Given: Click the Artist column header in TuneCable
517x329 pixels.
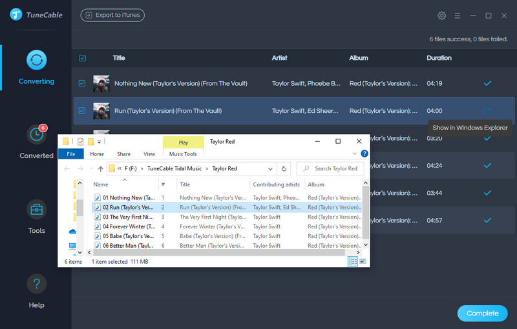Looking at the screenshot, I should 279,58.
